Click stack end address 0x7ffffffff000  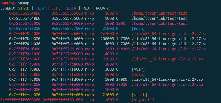[67, 95]
